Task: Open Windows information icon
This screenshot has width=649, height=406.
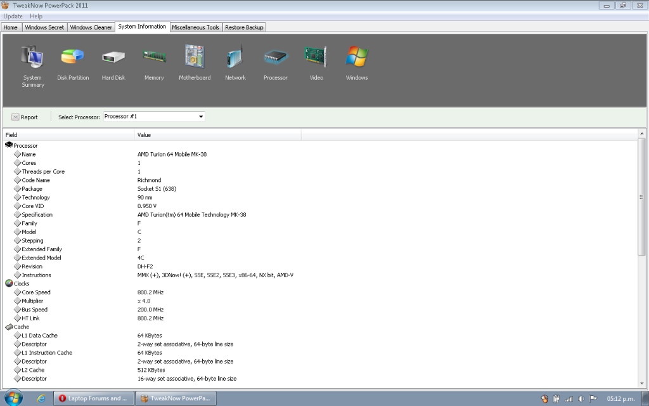Action: click(x=356, y=63)
